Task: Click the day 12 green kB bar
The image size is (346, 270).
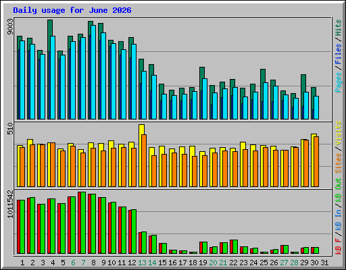Action: tap(134, 232)
